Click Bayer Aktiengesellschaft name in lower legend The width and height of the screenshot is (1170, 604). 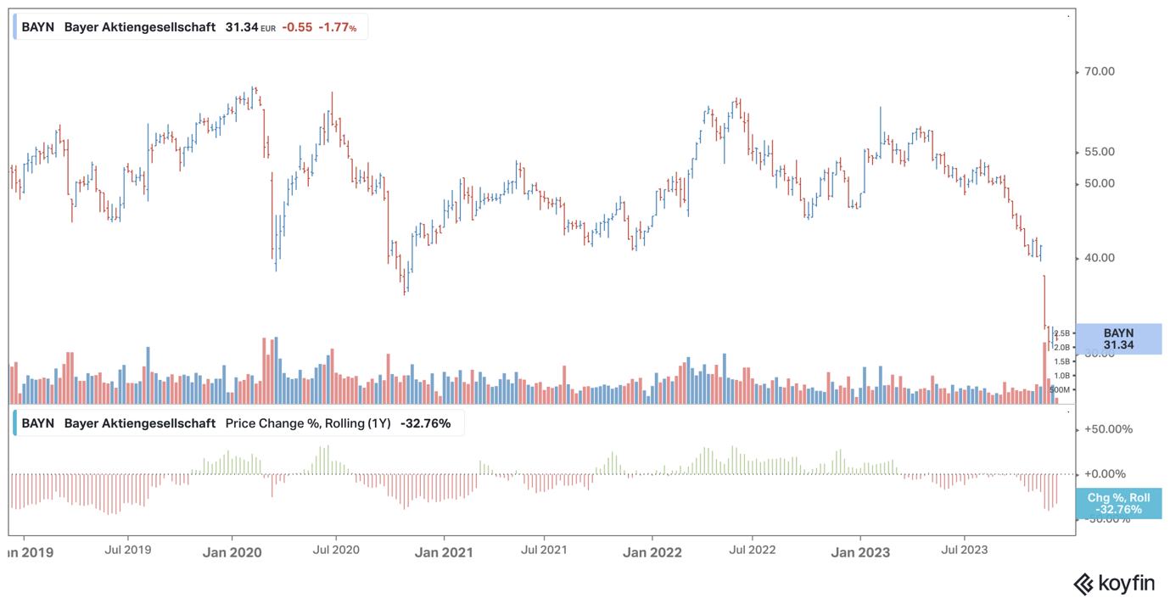point(140,423)
